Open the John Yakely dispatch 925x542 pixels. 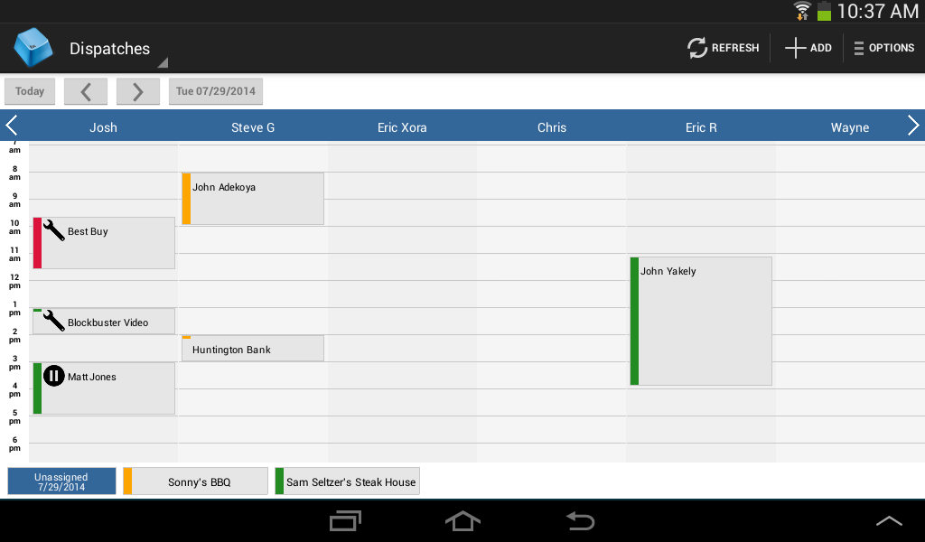tap(701, 322)
